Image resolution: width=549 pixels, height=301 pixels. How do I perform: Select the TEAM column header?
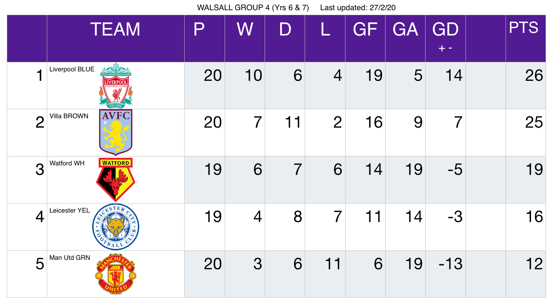click(x=116, y=29)
